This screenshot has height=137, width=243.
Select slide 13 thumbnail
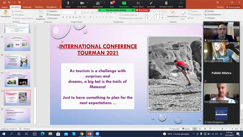pos(17,79)
